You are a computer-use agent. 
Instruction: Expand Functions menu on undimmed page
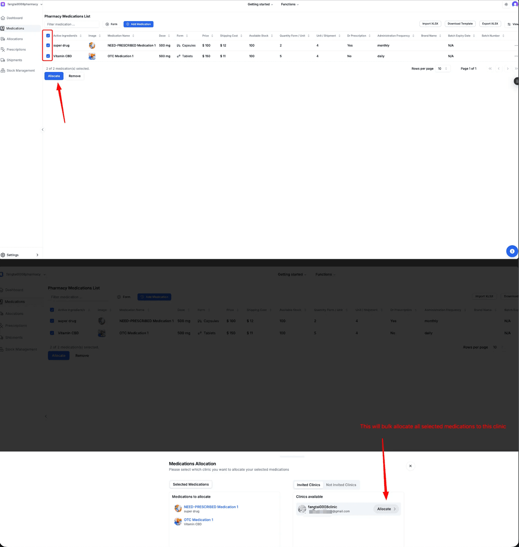290,5
